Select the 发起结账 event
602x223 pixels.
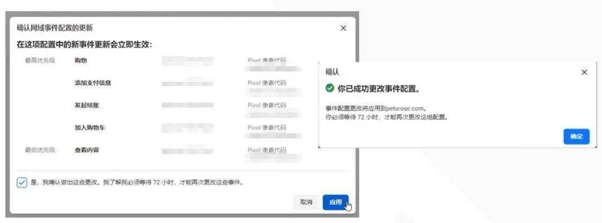[x=87, y=105]
